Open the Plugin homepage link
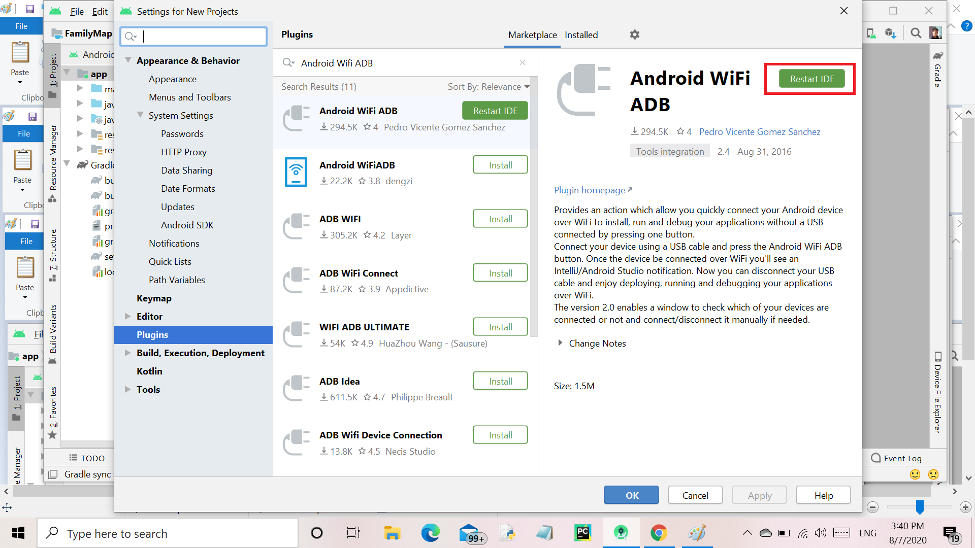975x548 pixels. click(x=593, y=190)
